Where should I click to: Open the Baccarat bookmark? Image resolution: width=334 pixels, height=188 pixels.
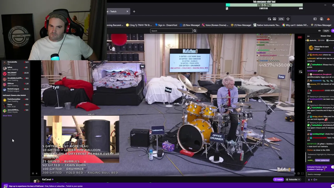point(115,25)
